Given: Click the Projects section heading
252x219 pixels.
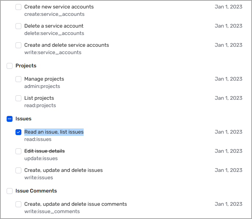Looking at the screenshot, I should click(x=26, y=66).
